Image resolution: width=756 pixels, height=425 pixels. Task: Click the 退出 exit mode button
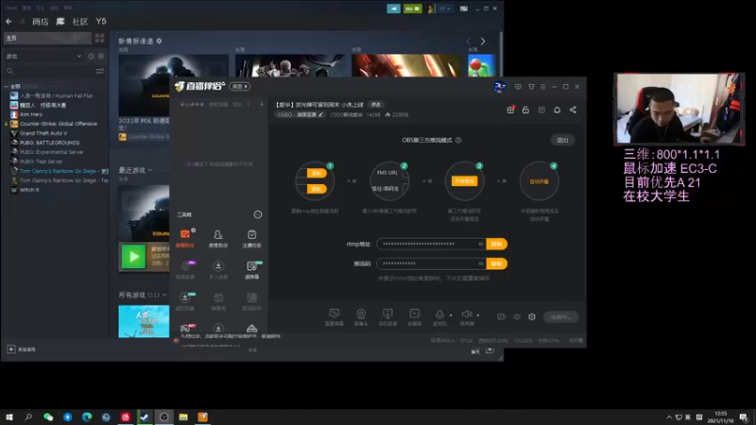click(x=562, y=140)
